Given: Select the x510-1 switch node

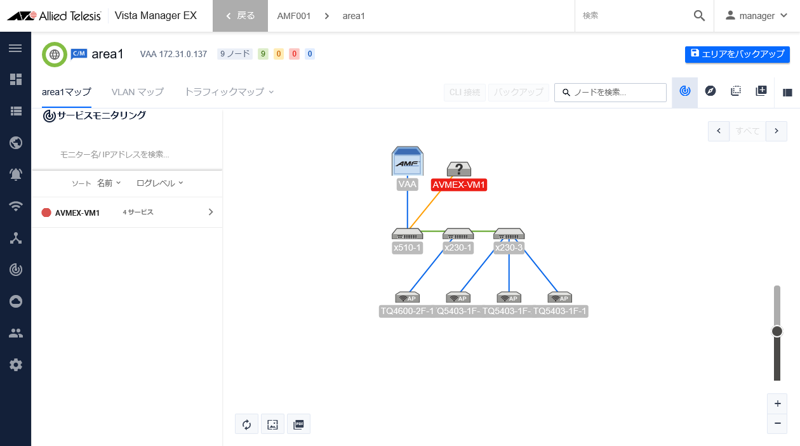Looking at the screenshot, I should pyautogui.click(x=407, y=233).
